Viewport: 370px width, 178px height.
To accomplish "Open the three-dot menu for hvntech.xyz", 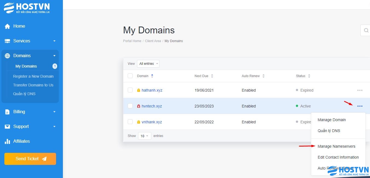I will coord(360,106).
